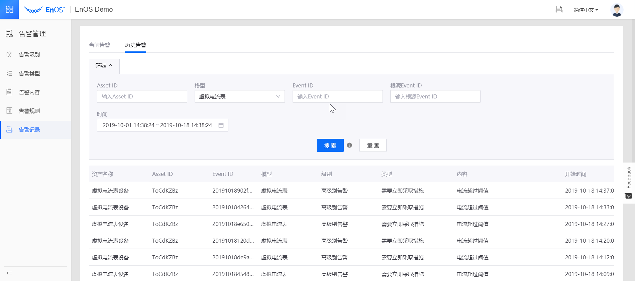Open the documentation page icon
This screenshot has height=281, width=635.
(559, 10)
